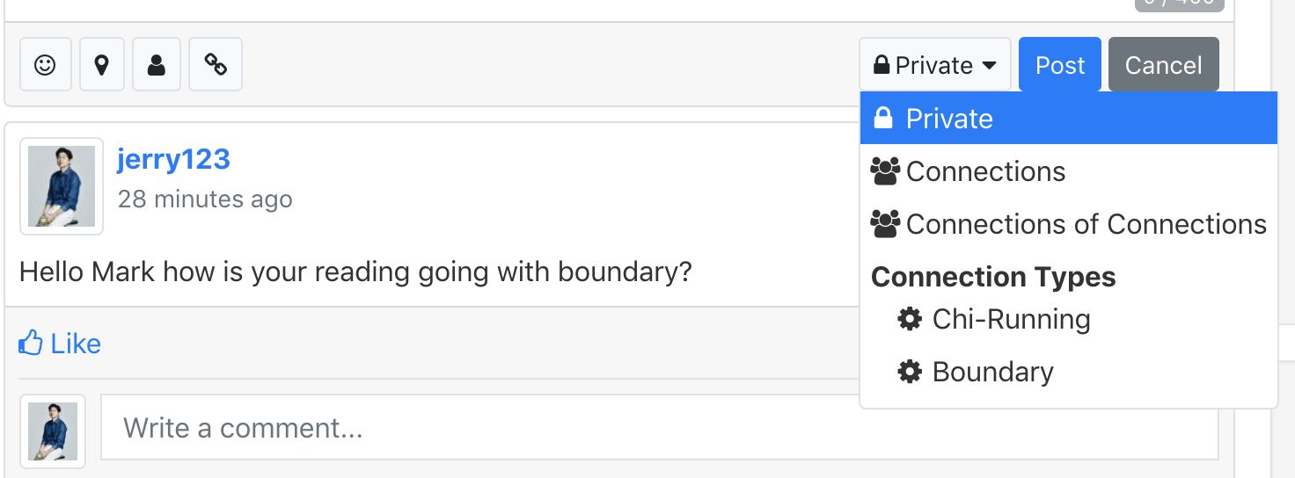
Task: Click the blue Post button
Action: pyautogui.click(x=1060, y=64)
